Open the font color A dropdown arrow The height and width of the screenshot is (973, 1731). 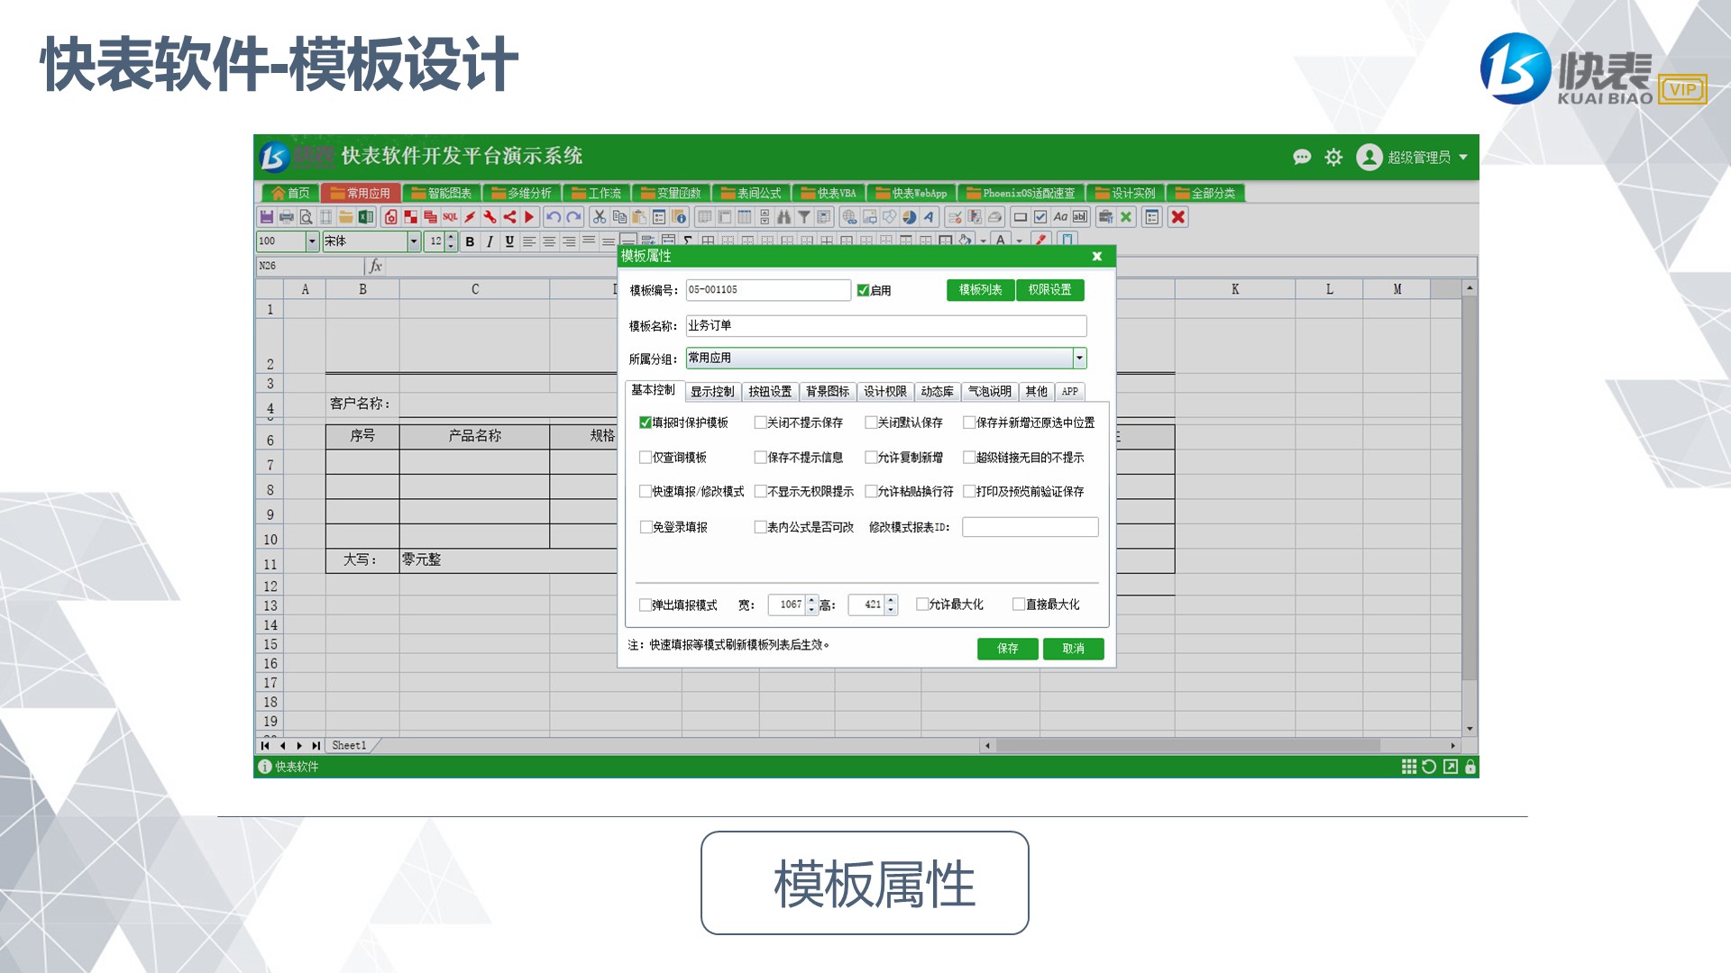pos(1020,241)
